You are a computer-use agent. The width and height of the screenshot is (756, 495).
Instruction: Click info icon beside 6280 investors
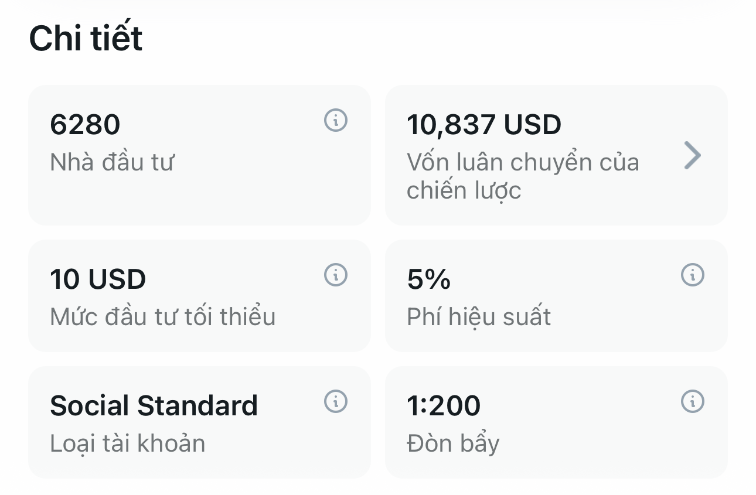(x=336, y=121)
